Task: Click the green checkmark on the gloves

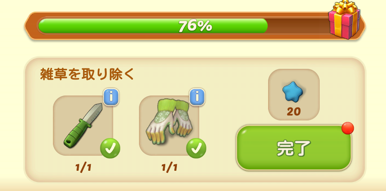Action: click(x=196, y=148)
